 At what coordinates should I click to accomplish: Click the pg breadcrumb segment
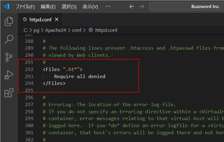coord(36,30)
